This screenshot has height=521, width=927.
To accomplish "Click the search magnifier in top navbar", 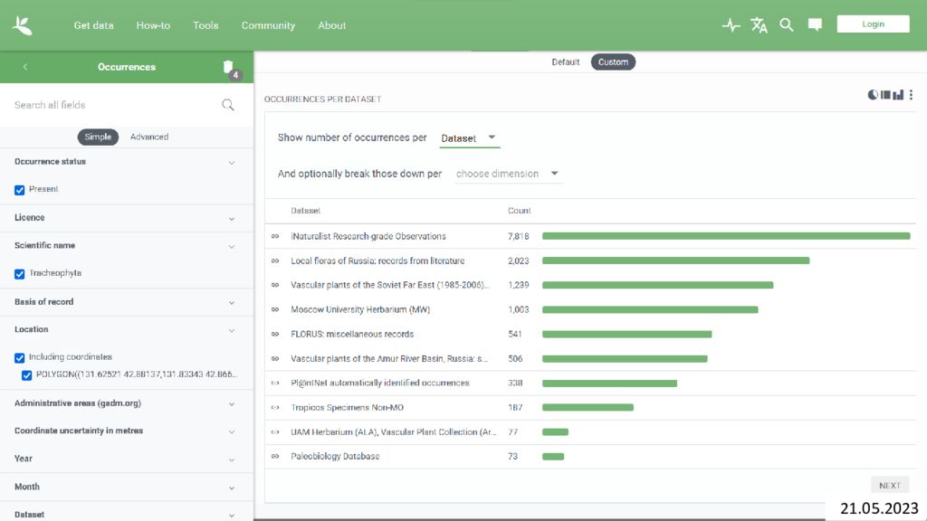I will point(787,24).
